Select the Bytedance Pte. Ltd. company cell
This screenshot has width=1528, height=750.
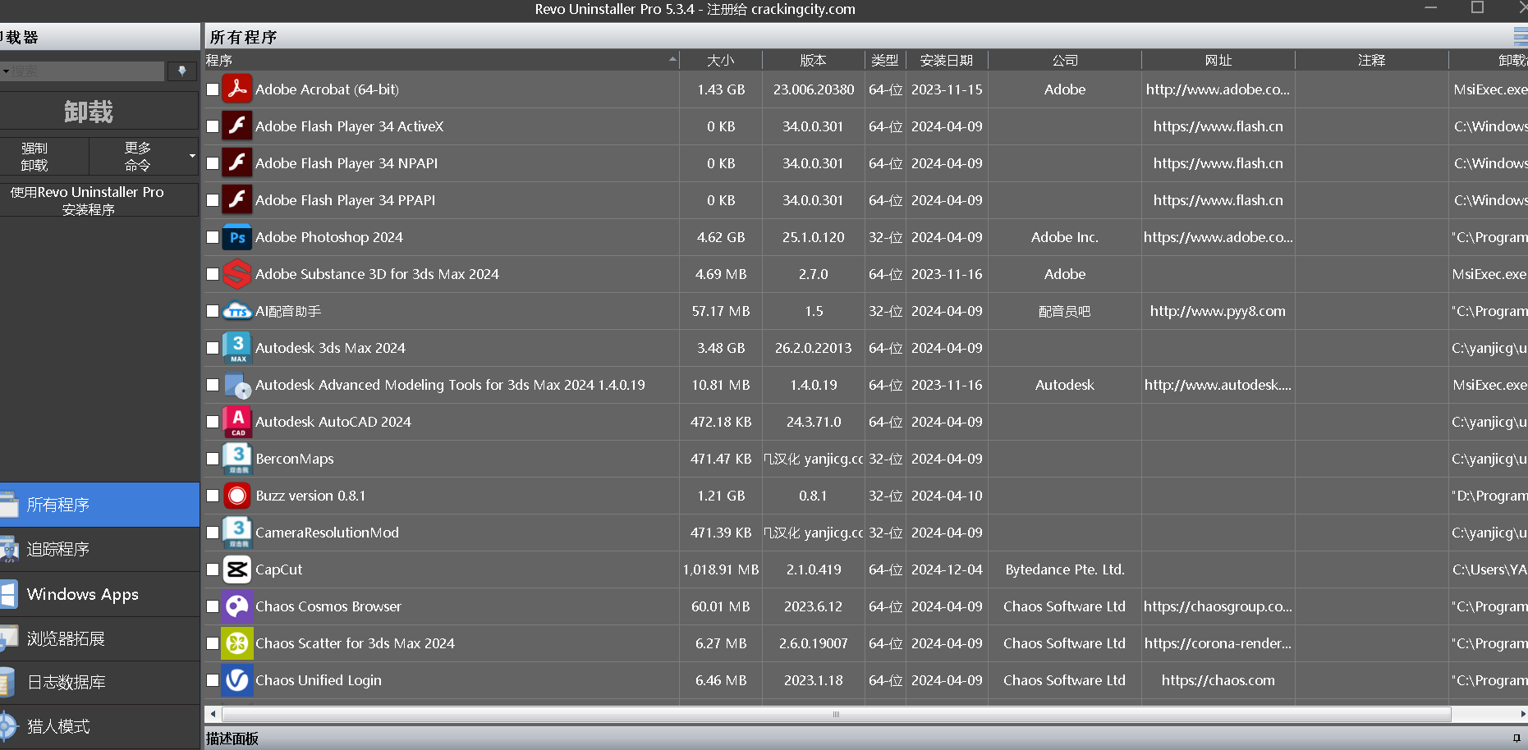pos(1065,569)
